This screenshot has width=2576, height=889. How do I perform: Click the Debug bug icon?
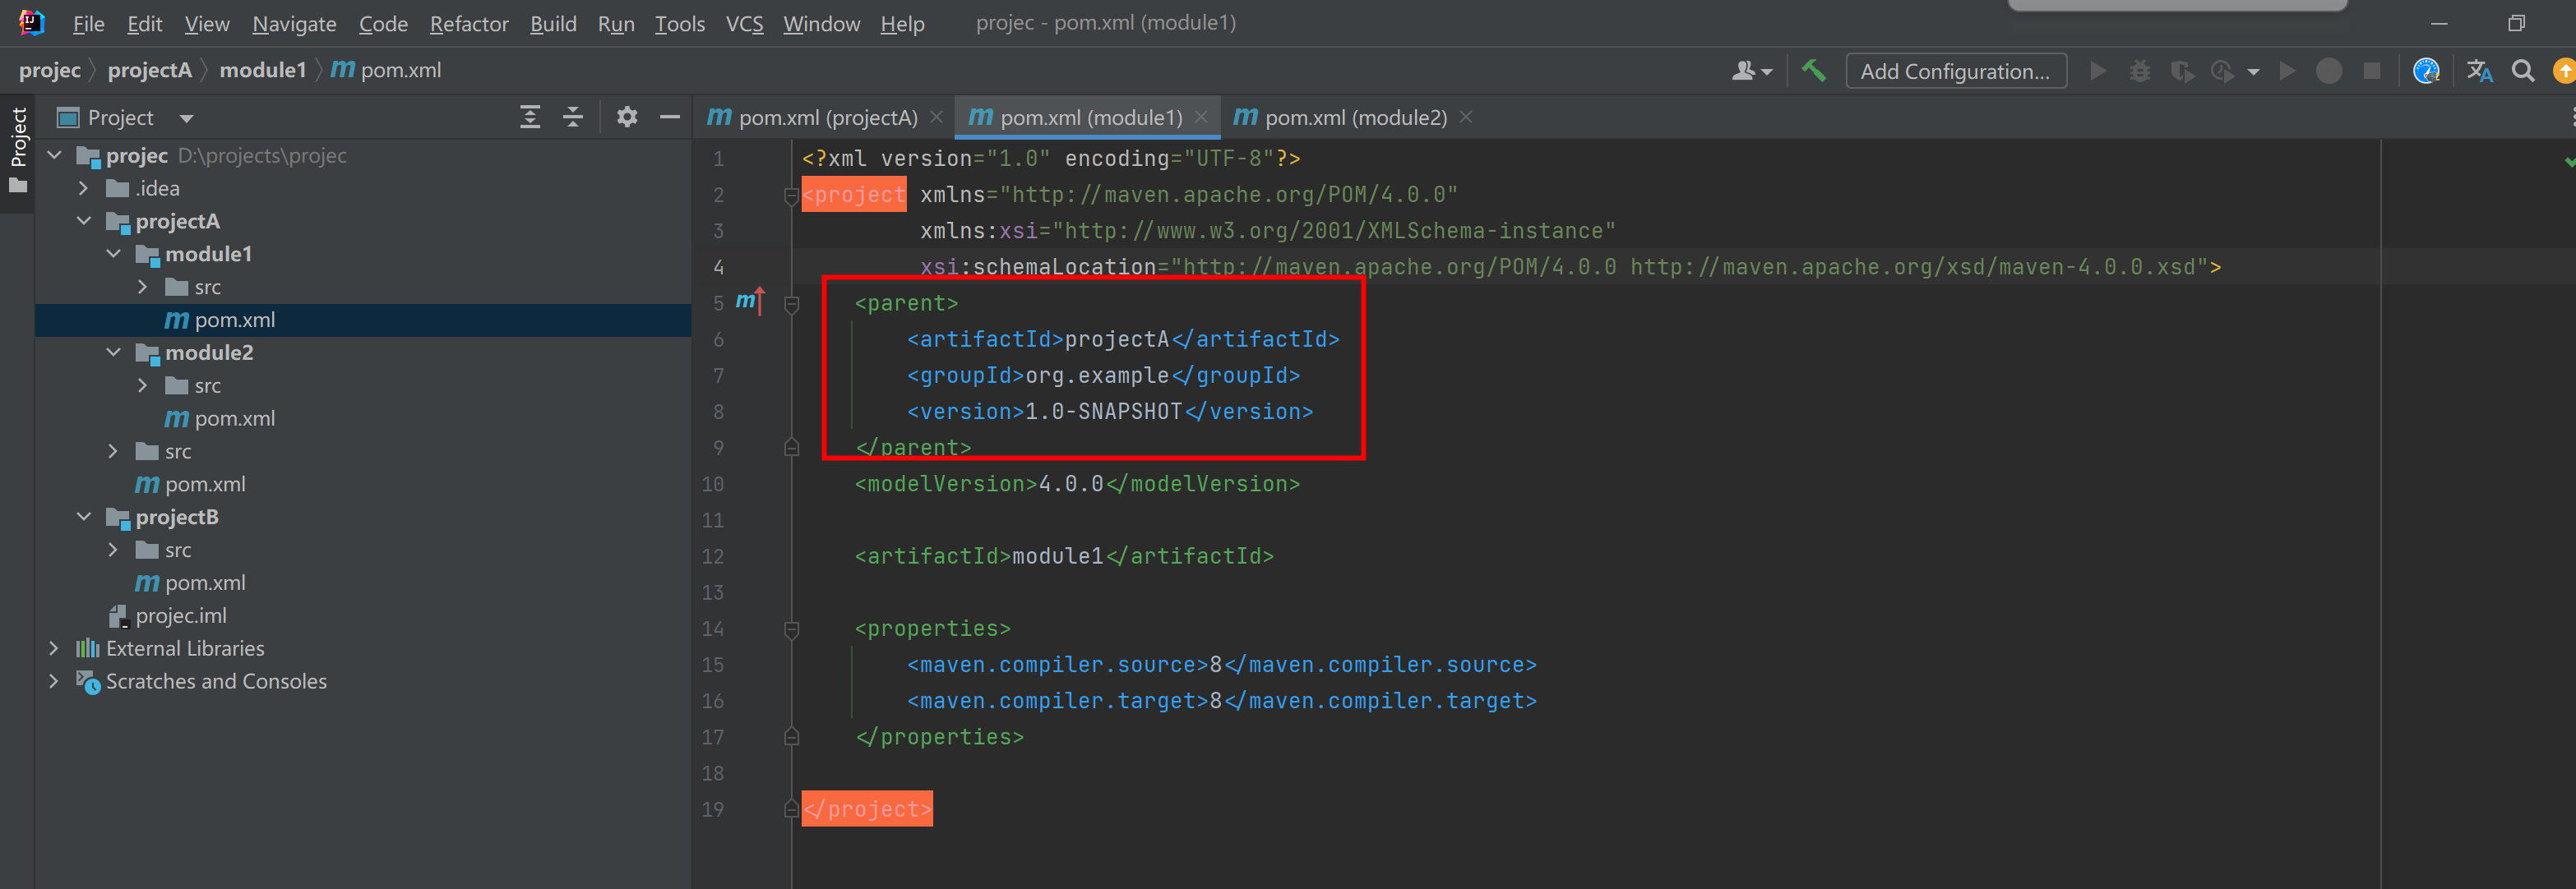pyautogui.click(x=2140, y=71)
